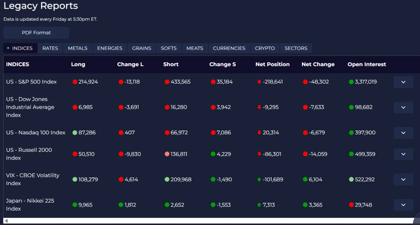Click the red dot beside 433,565
This screenshot has width=420, height=225.
167,82
